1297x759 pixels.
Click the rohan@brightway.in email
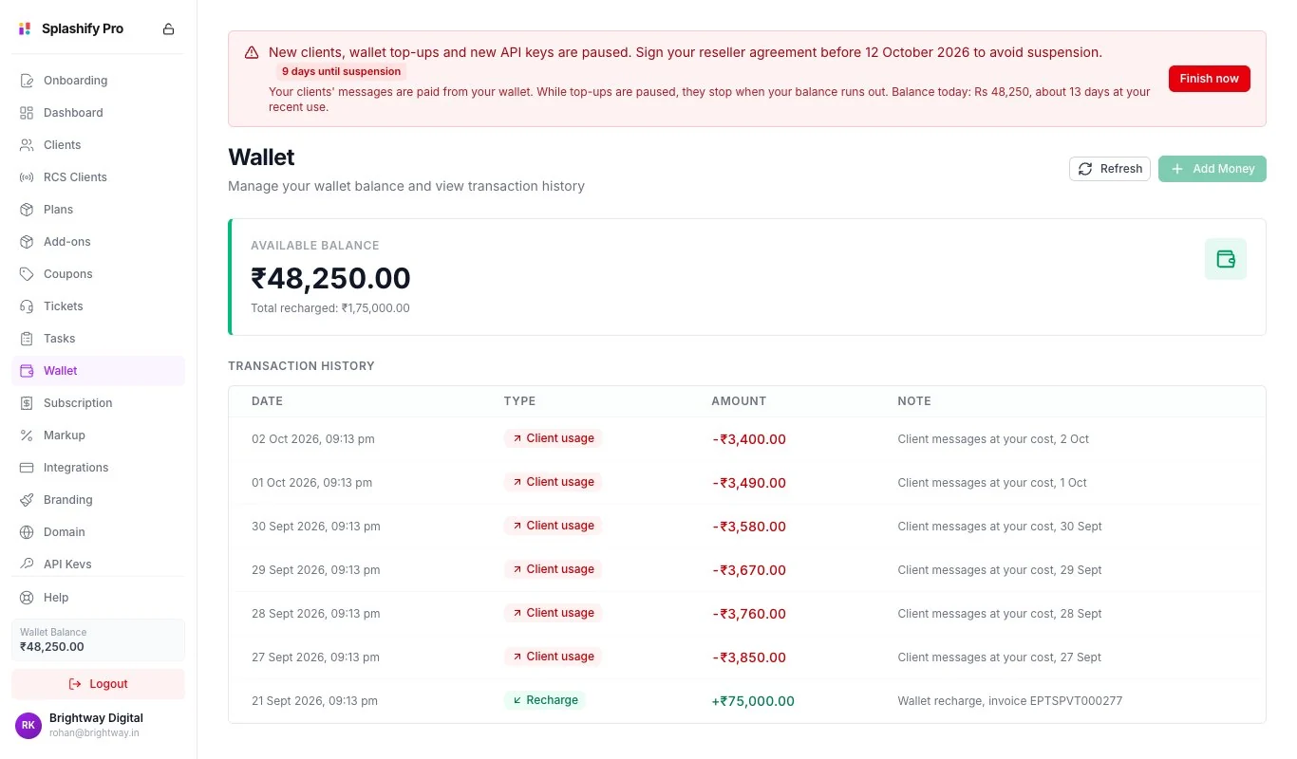(x=94, y=733)
